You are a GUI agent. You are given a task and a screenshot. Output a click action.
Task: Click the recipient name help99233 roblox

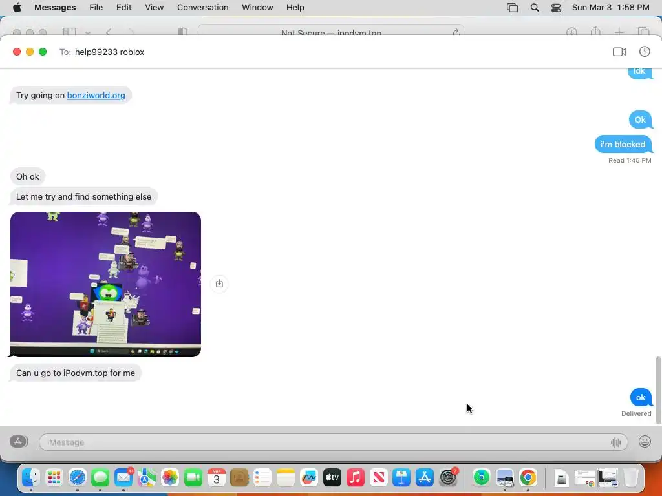tap(109, 52)
